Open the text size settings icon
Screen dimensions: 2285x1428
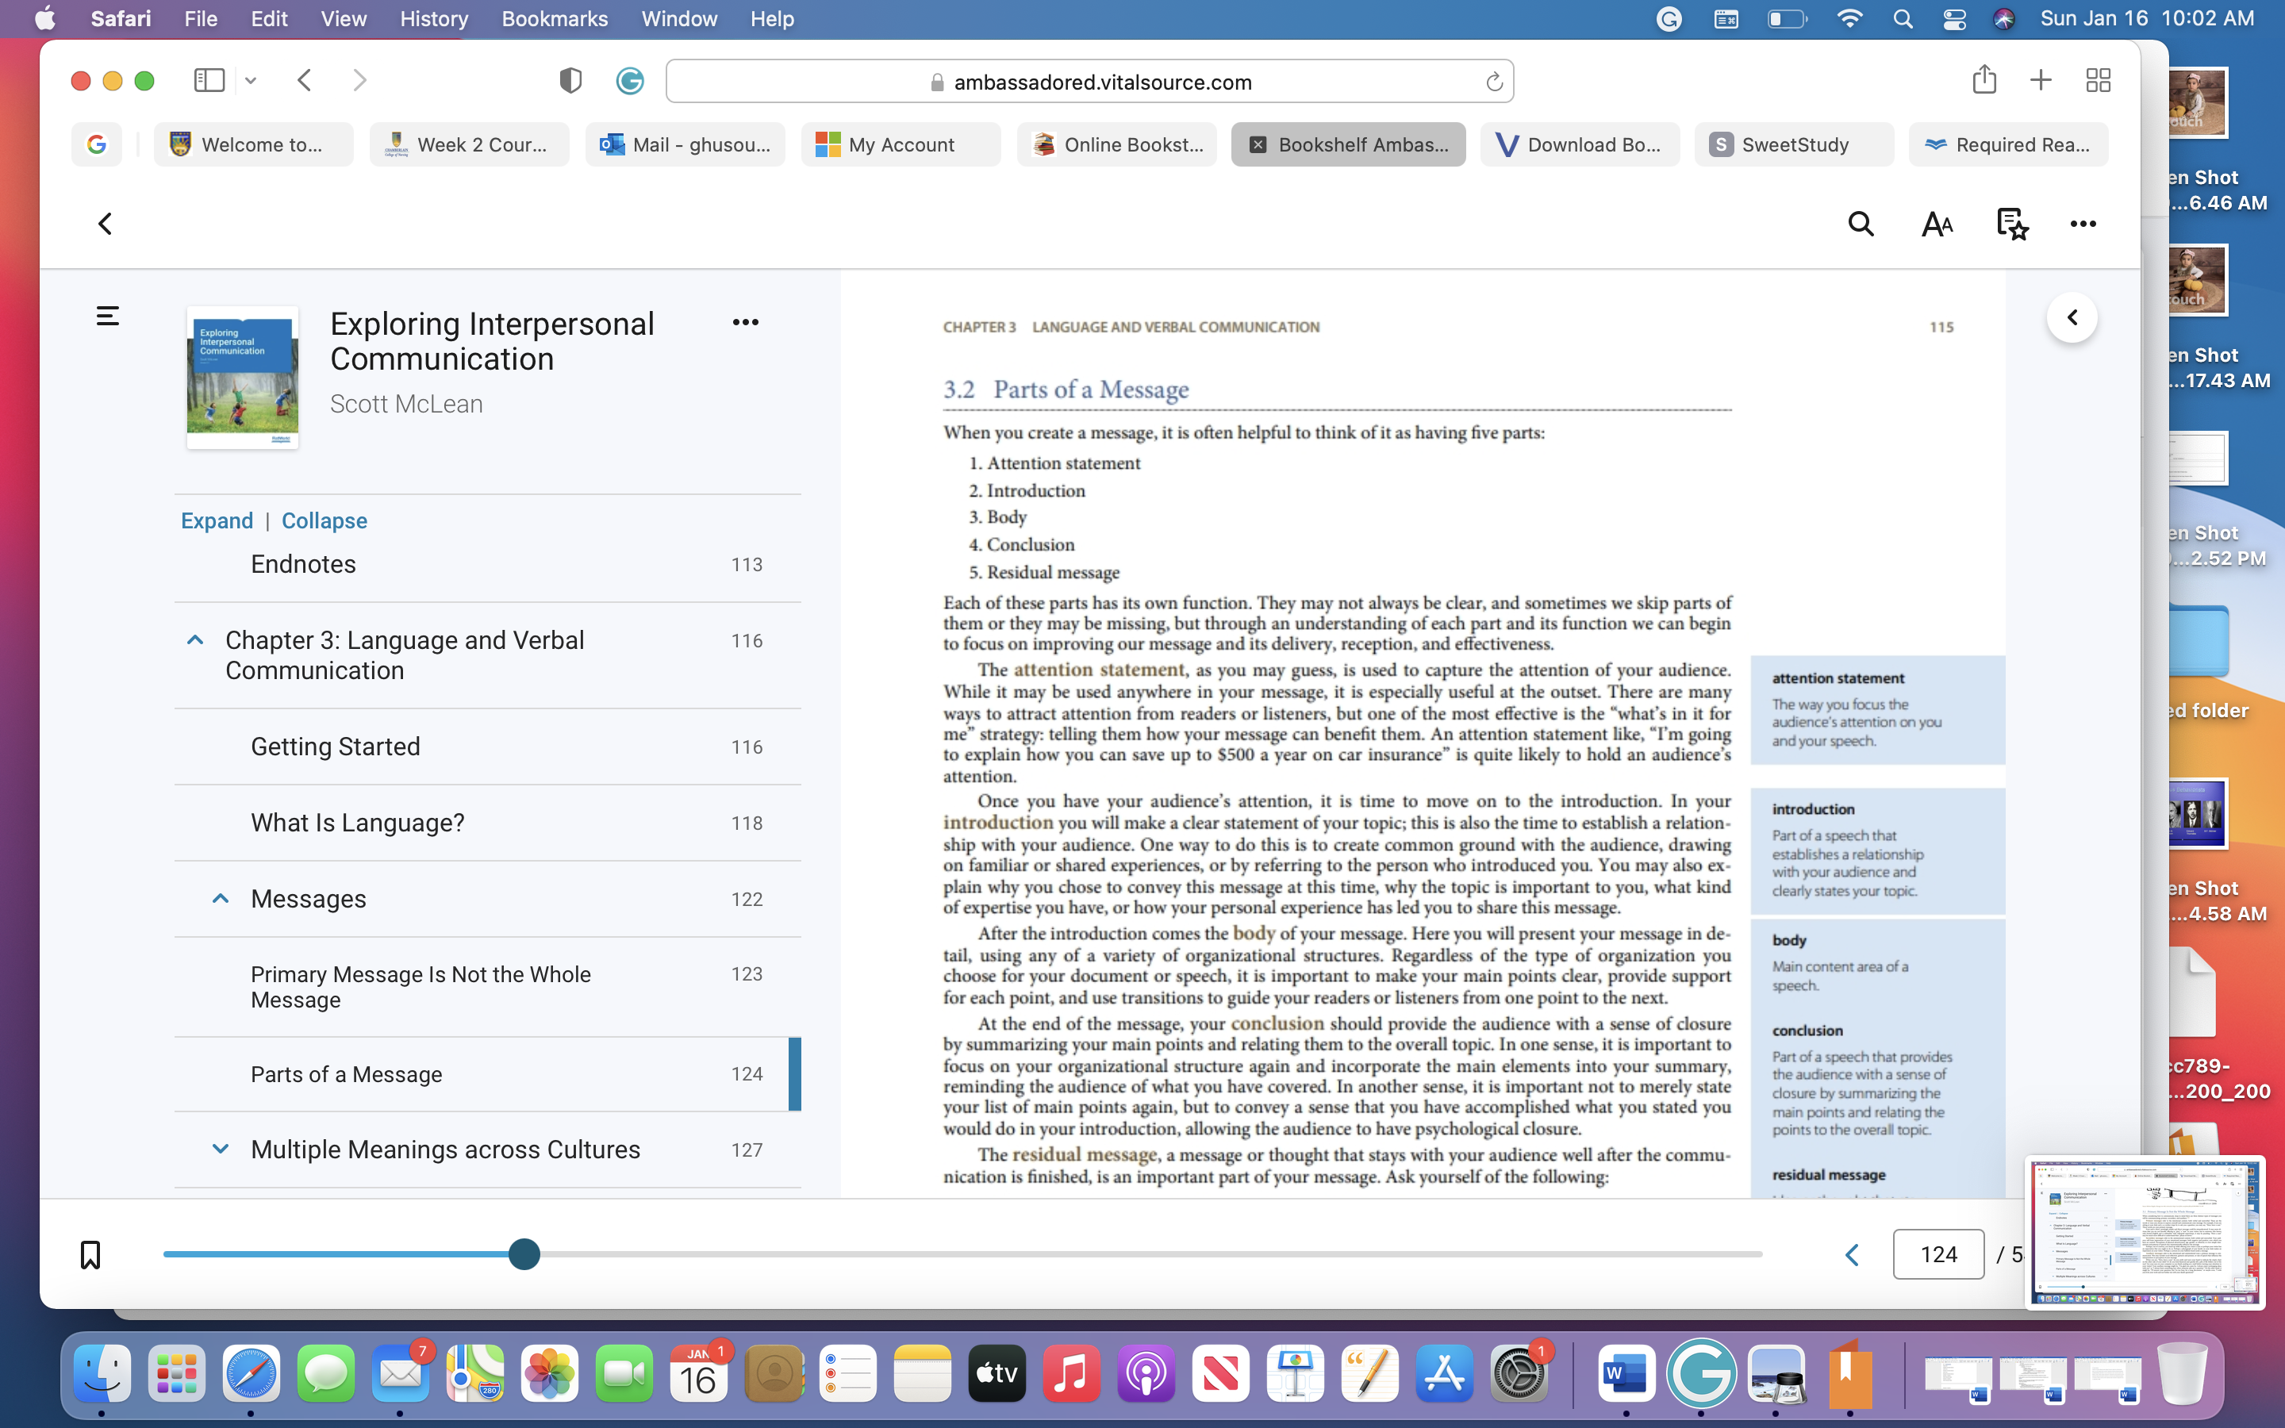(x=1937, y=224)
